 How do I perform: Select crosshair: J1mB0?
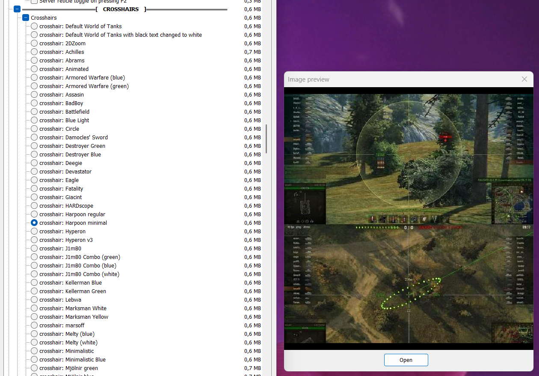(34, 248)
